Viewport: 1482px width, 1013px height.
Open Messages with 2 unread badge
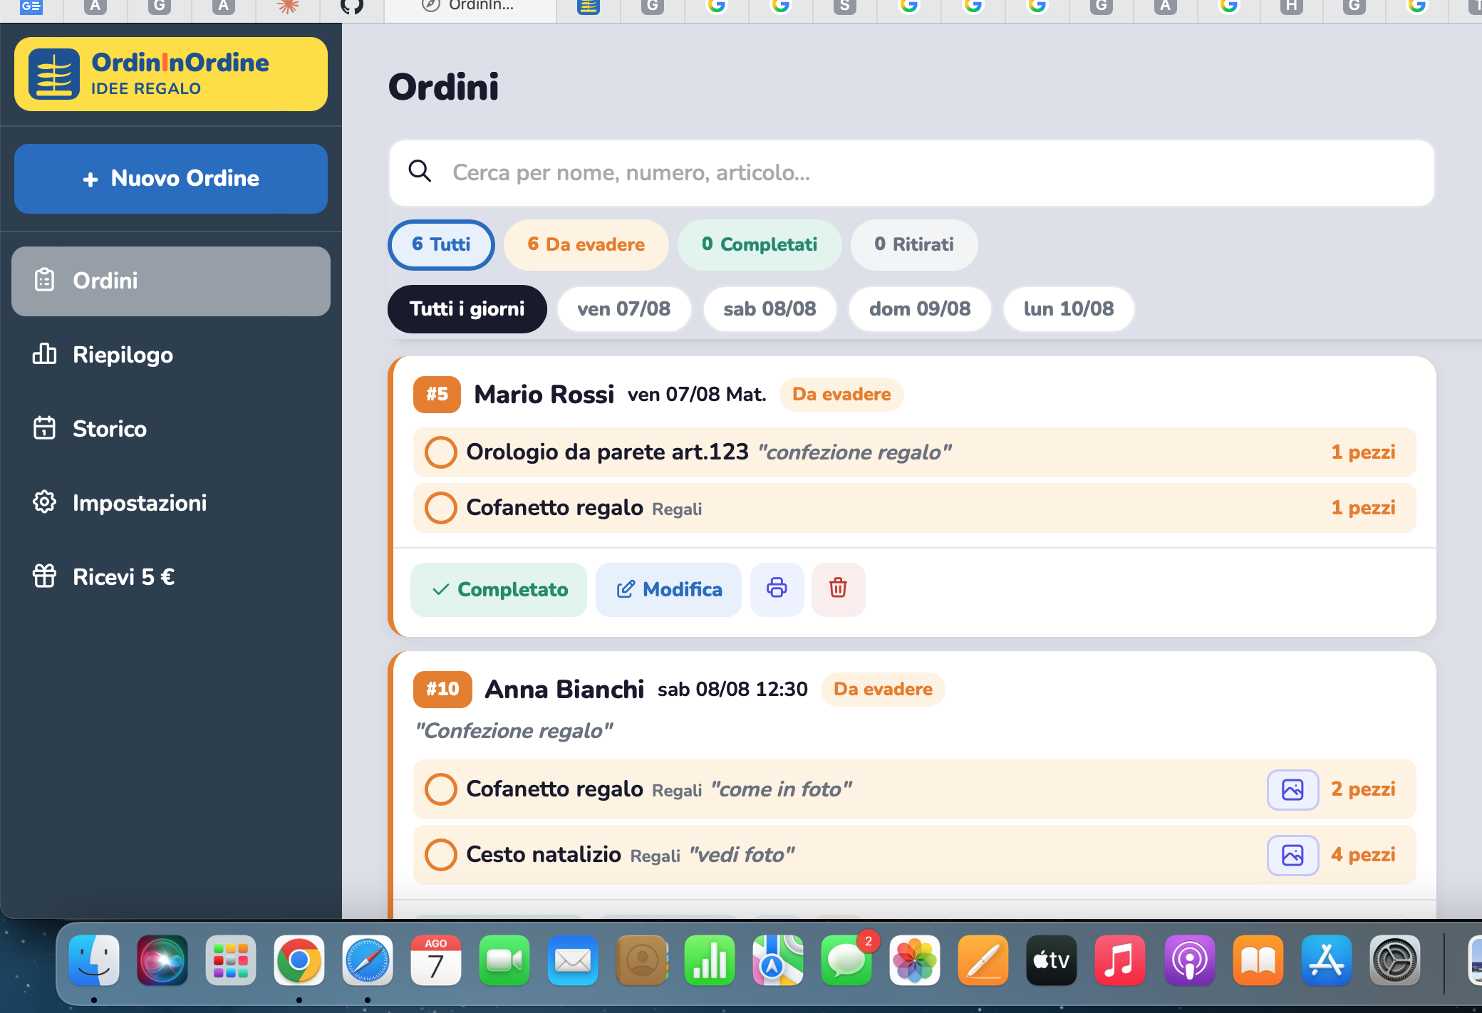pos(846,960)
